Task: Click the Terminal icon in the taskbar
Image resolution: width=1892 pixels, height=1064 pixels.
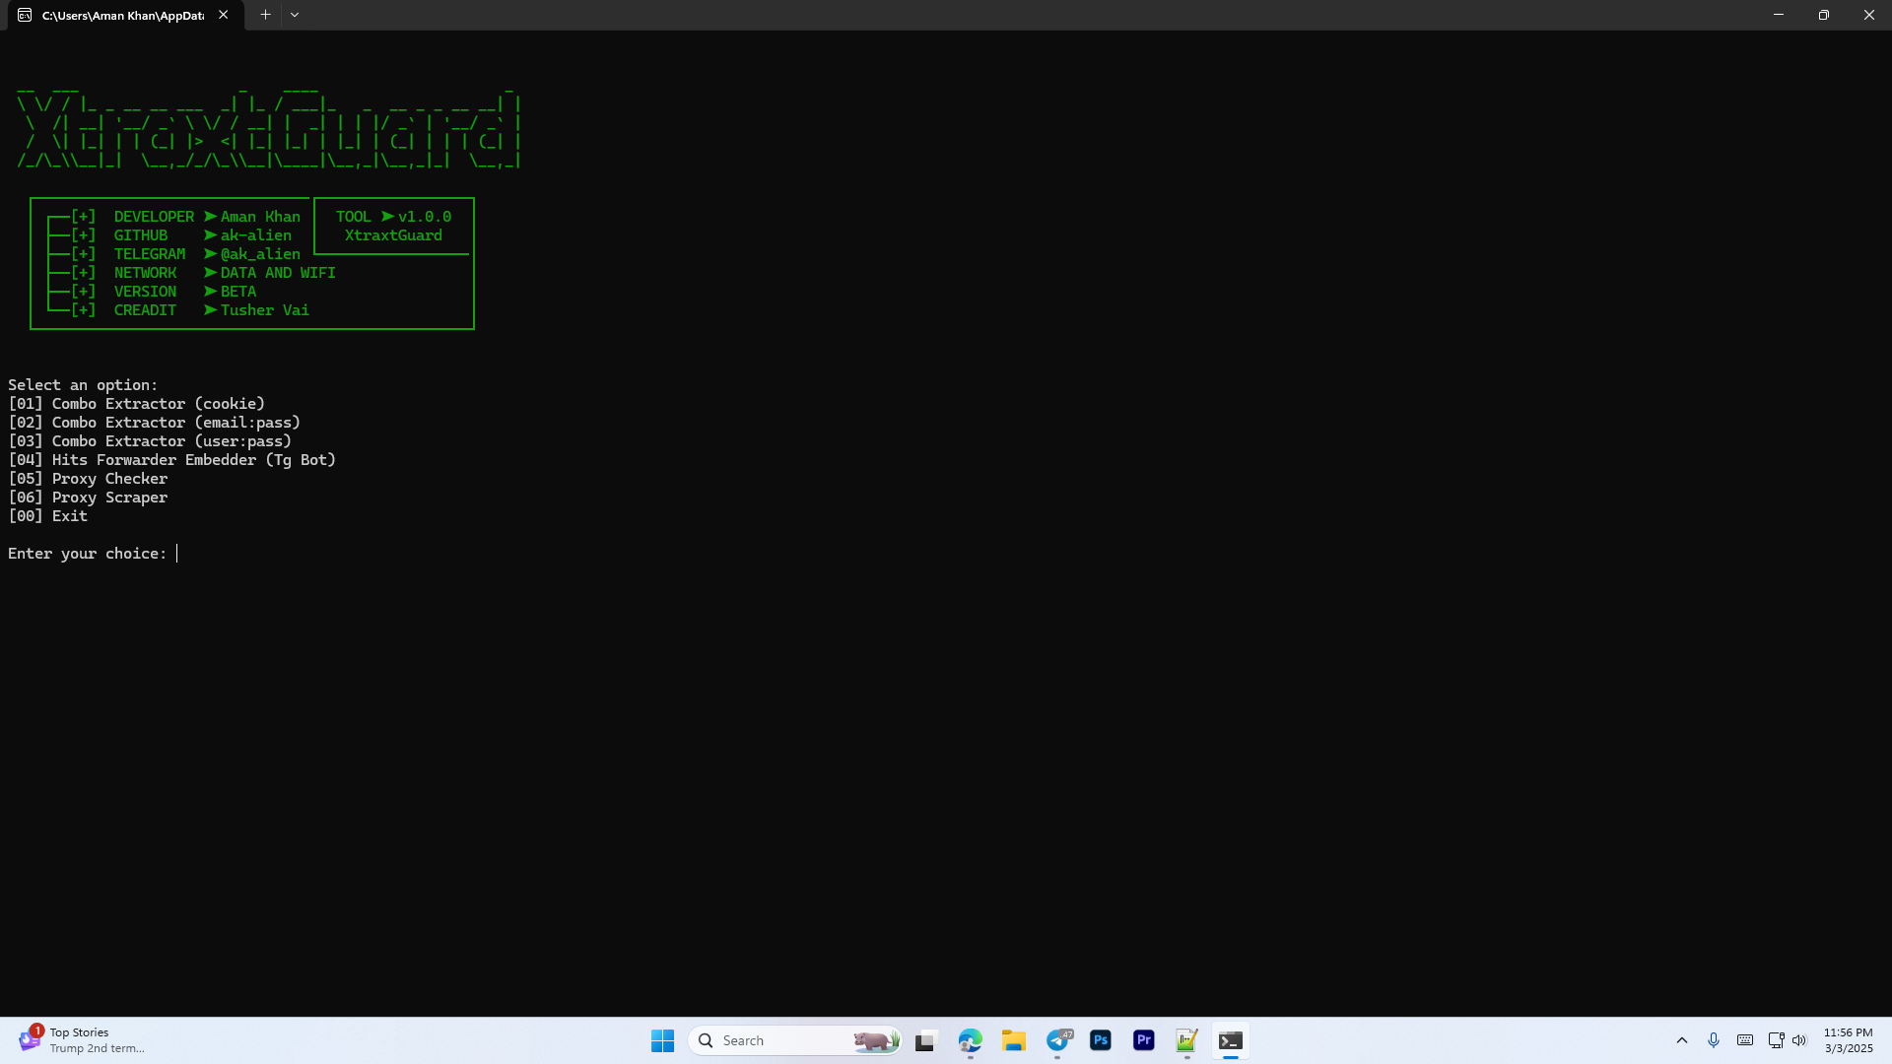Action: (x=1231, y=1040)
